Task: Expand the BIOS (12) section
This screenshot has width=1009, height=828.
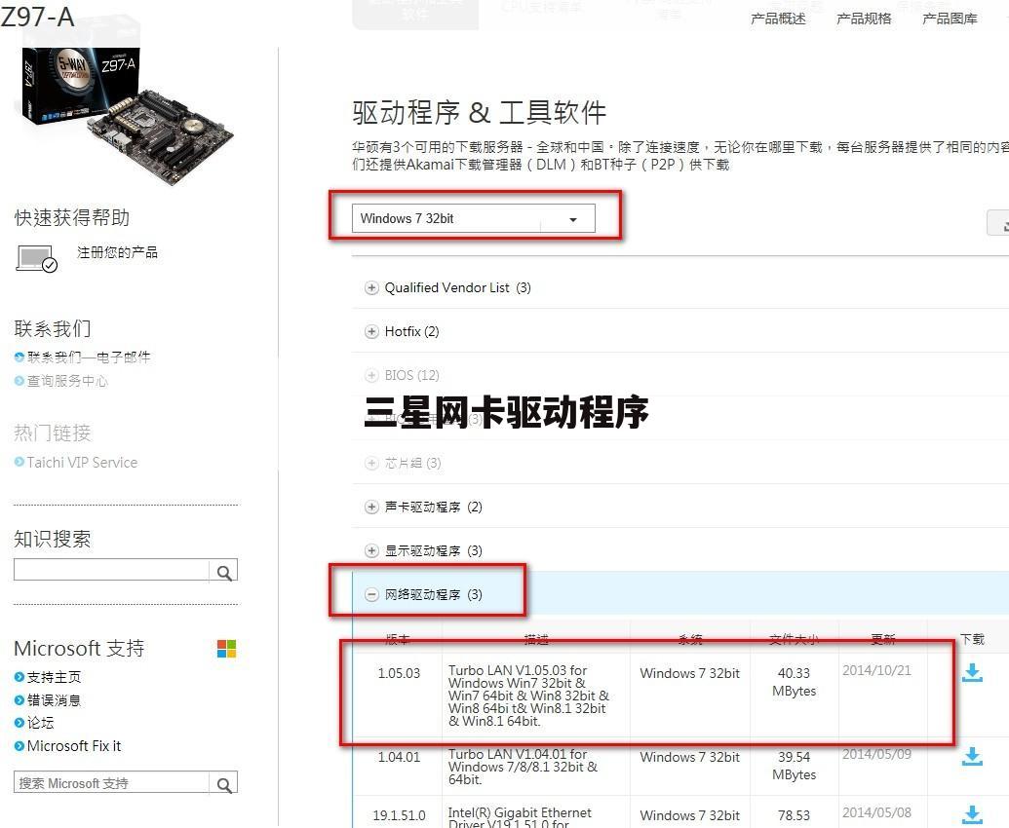Action: 371,375
